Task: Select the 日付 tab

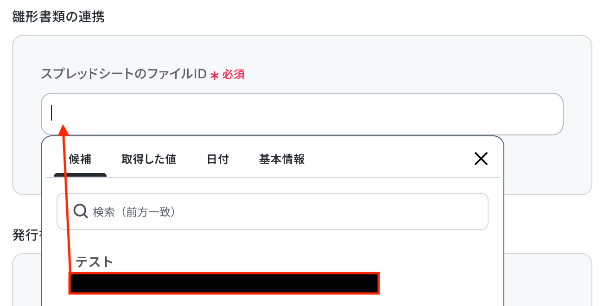Action: (218, 159)
